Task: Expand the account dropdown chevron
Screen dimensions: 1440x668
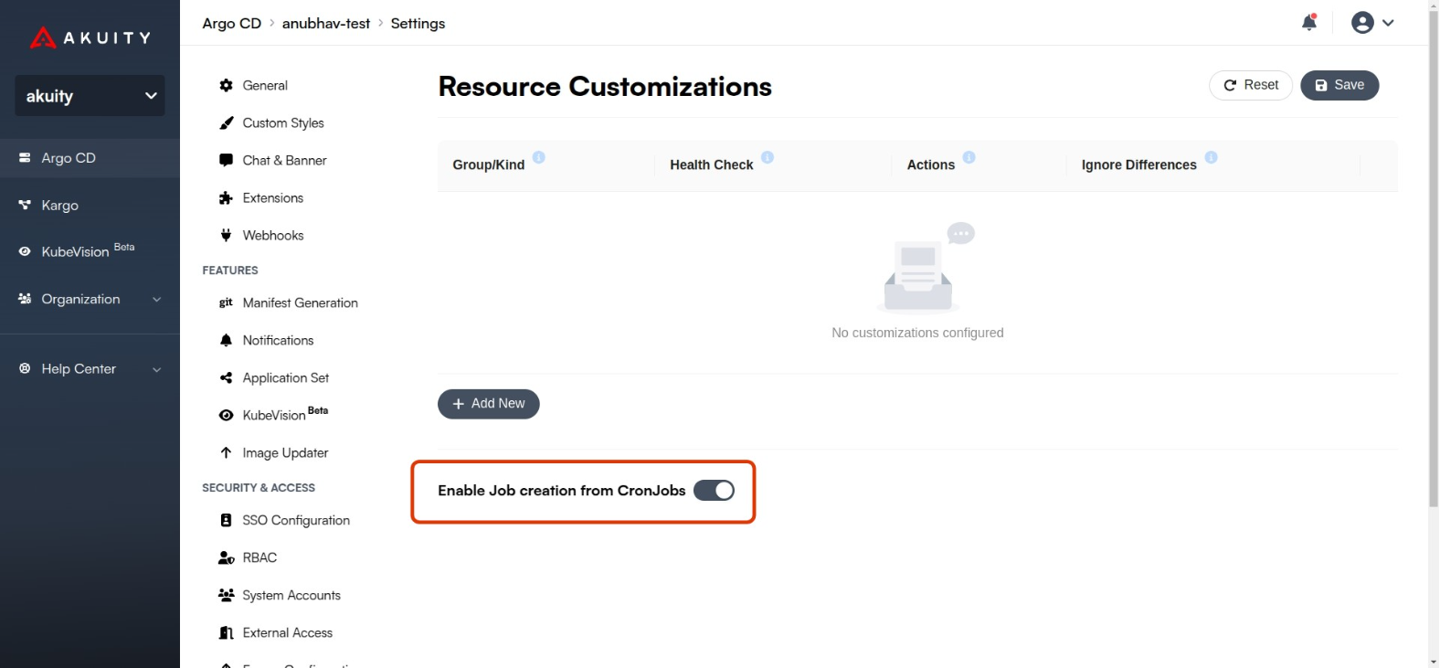Action: [x=1388, y=23]
